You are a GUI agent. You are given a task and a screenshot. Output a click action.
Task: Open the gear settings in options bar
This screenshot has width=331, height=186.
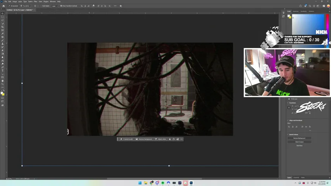click(121, 6)
